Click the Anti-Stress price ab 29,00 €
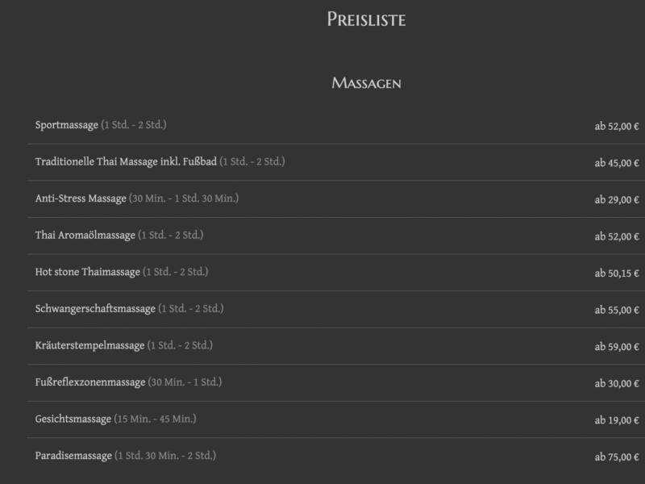 617,200
